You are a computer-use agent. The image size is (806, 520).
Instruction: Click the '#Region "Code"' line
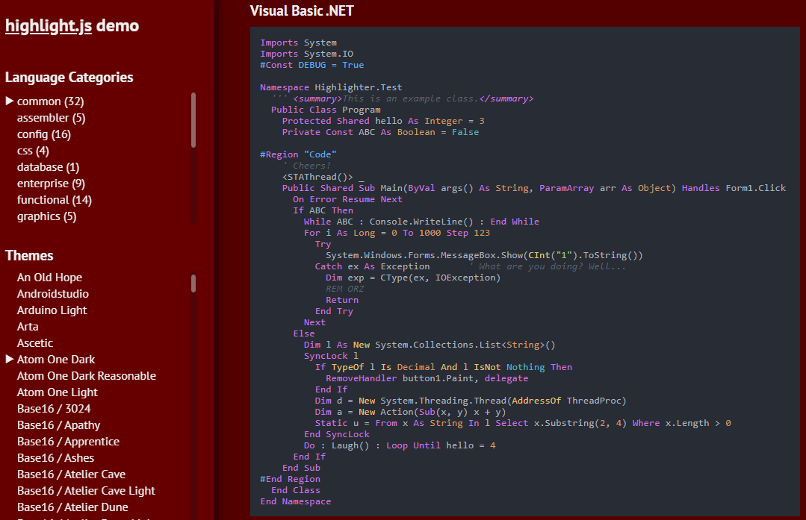tap(298, 154)
